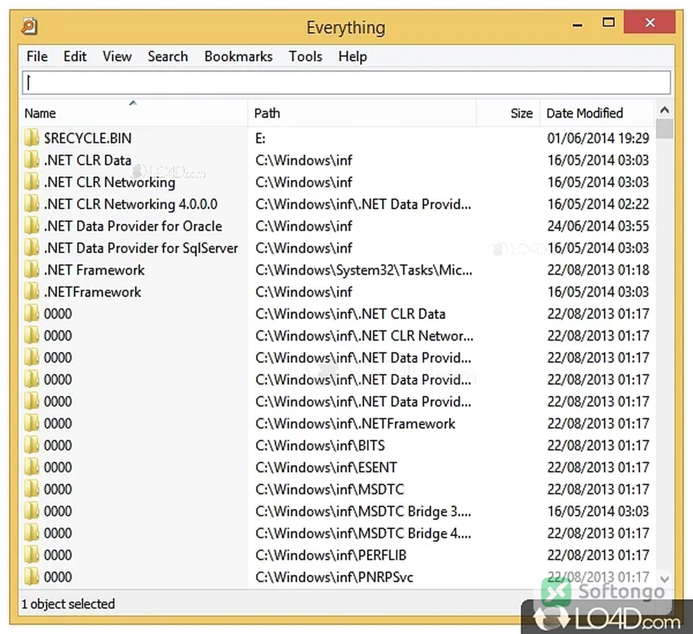Click path C:\Windows\inf\MSDTC Bridge 3....

[x=363, y=511]
